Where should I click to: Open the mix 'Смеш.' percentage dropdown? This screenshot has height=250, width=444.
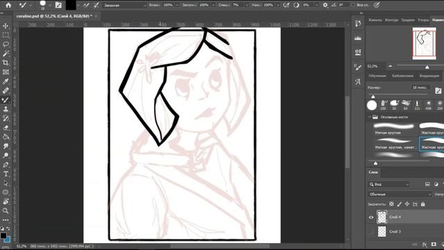(x=247, y=5)
